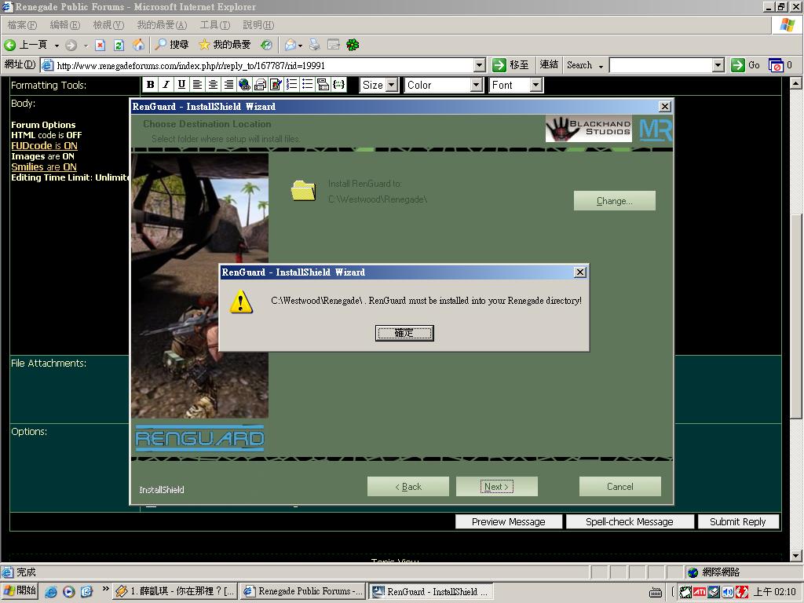The image size is (804, 603).
Task: Click the Windows 開始 Start button
Action: coord(20,590)
